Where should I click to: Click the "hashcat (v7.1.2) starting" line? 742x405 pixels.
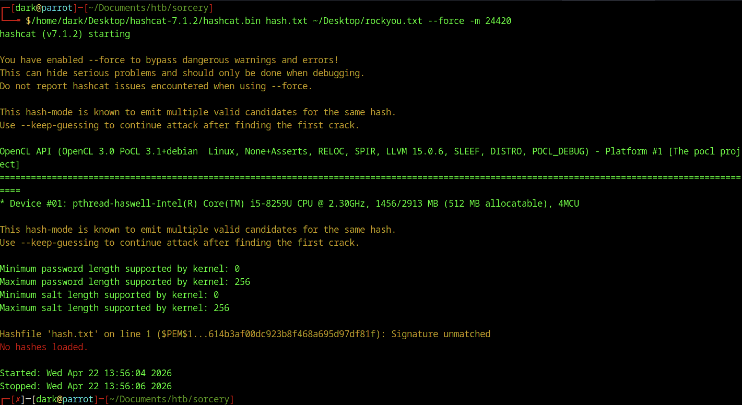65,34
